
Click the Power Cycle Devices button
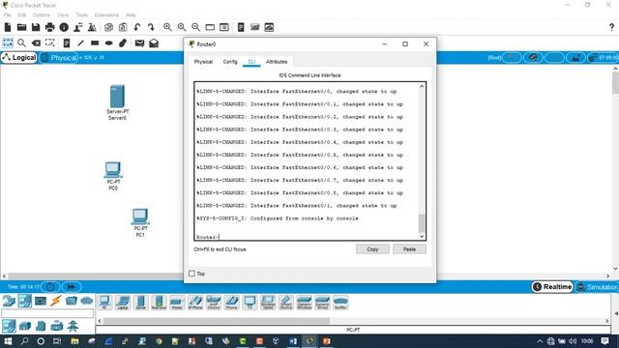[50, 287]
